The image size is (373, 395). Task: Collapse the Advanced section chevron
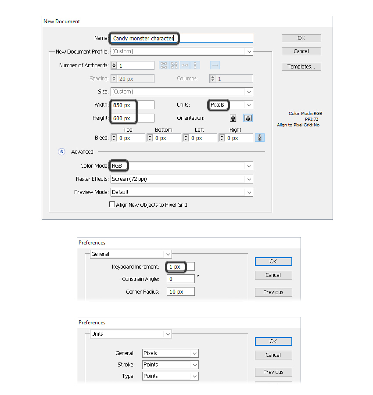[61, 152]
